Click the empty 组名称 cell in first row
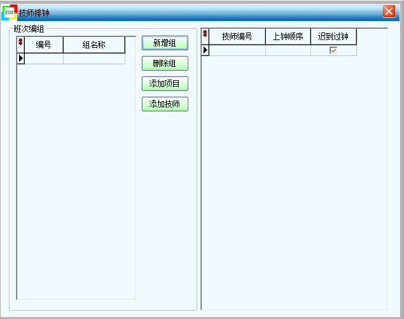Image resolution: width=404 pixels, height=319 pixels. point(94,59)
